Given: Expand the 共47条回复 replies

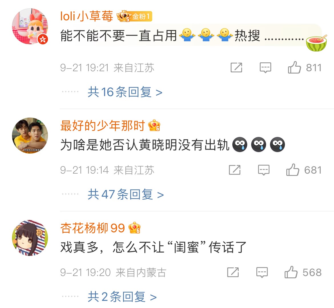Looking at the screenshot, I should point(126,194).
